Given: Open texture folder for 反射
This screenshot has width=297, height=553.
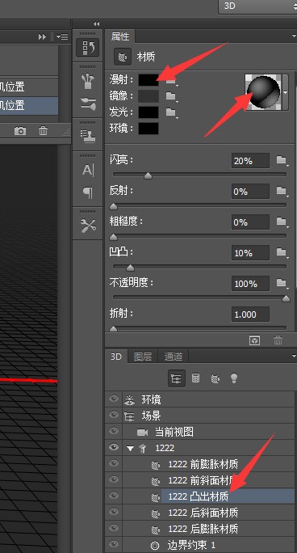Looking at the screenshot, I should pos(282,191).
